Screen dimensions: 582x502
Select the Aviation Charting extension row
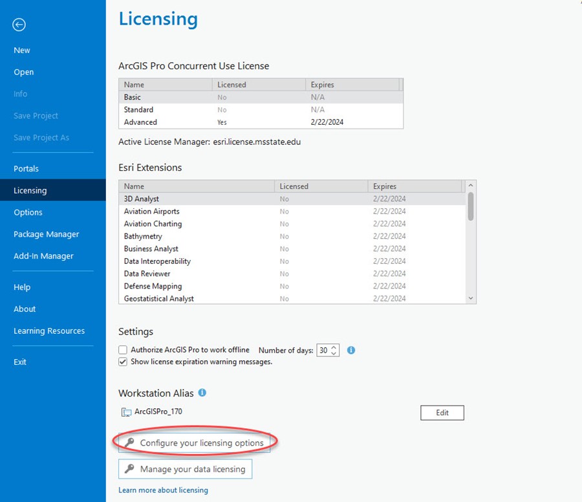pos(292,224)
